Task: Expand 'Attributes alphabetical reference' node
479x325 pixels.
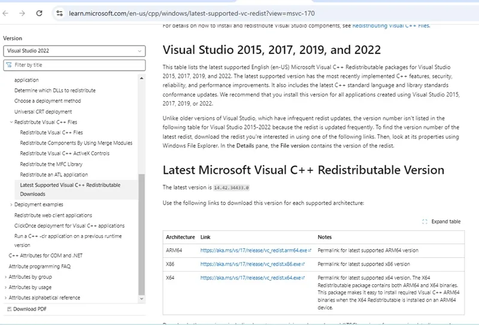Action: [5, 298]
